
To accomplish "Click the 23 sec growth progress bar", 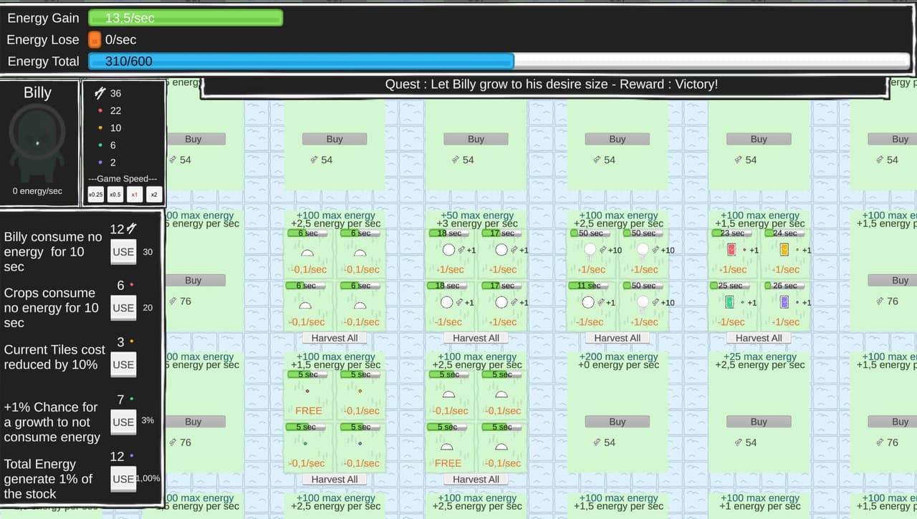I will coord(731,233).
